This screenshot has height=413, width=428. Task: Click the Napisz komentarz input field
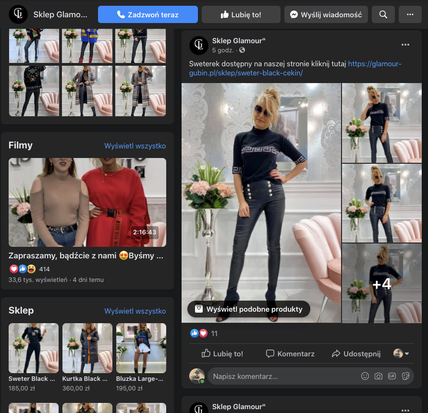tap(283, 376)
